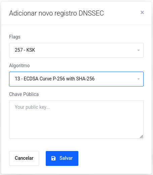Image resolution: width=153 pixels, height=175 pixels.
Task: Click the Flags field label
Action: click(x=15, y=37)
